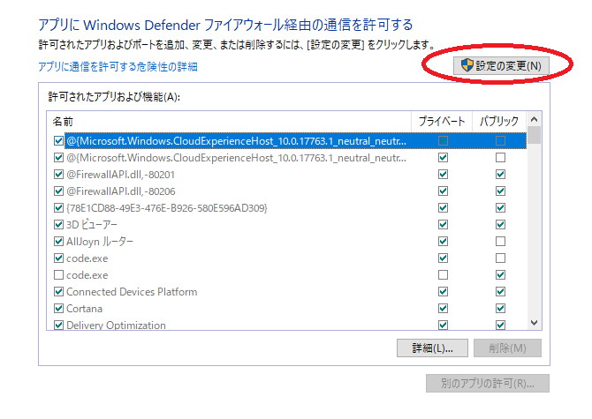
Task: Toggle public checkbox of unchecked code.exe row
Action: point(500,274)
